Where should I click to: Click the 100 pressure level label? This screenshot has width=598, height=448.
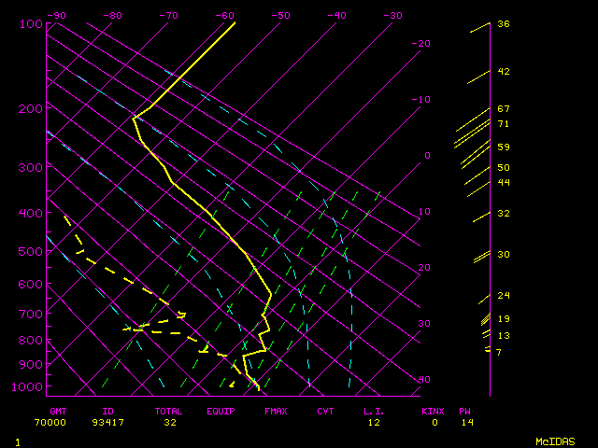[30, 23]
